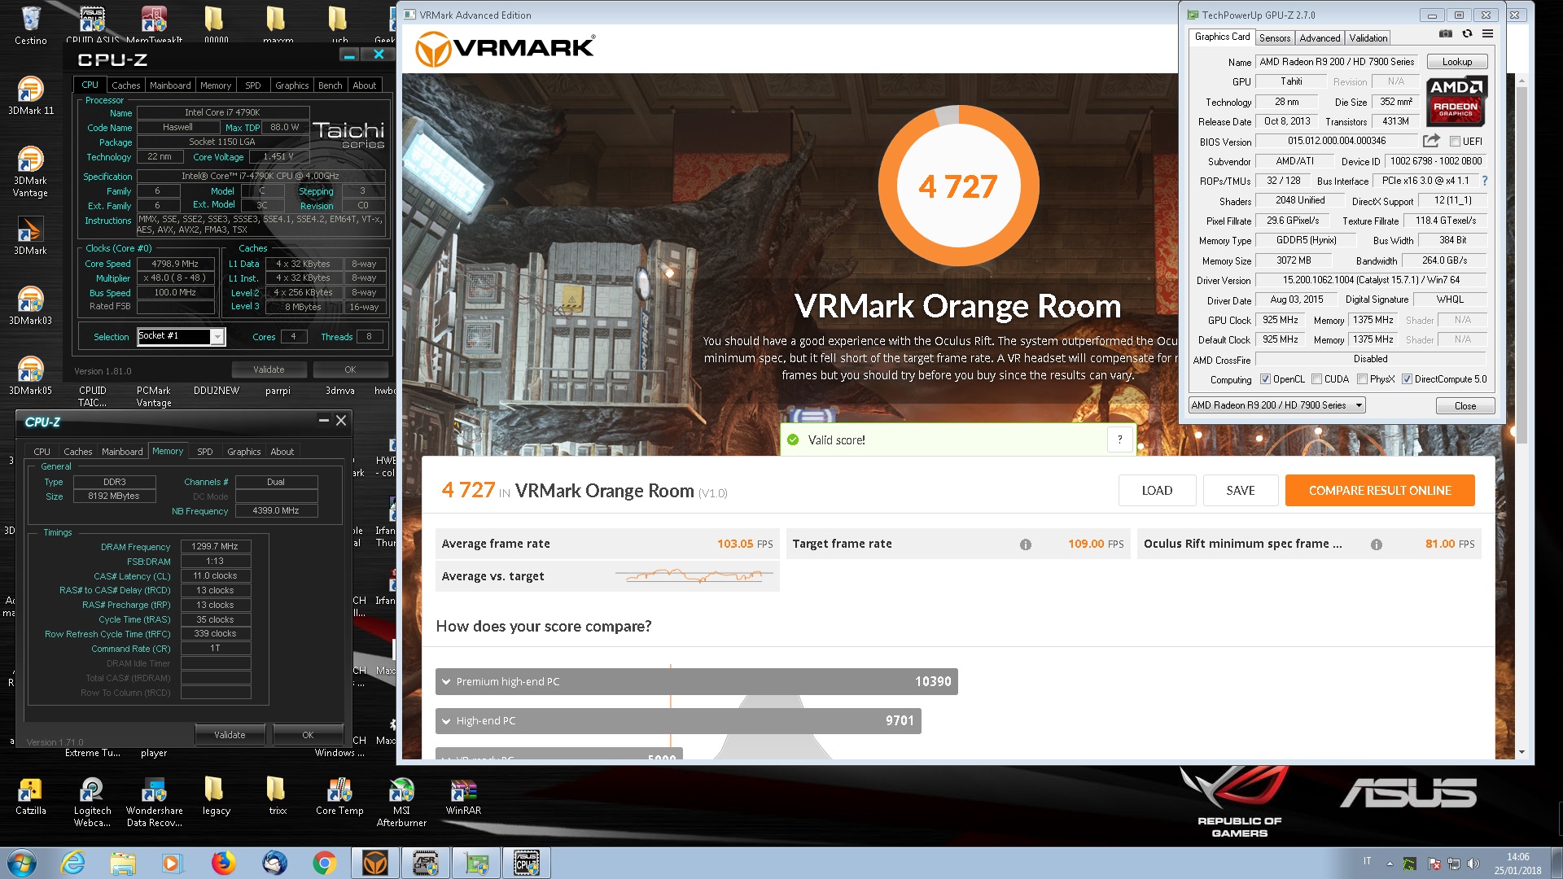Open the trixx folder on desktop
Screen dimensions: 1563x879
pos(278,796)
